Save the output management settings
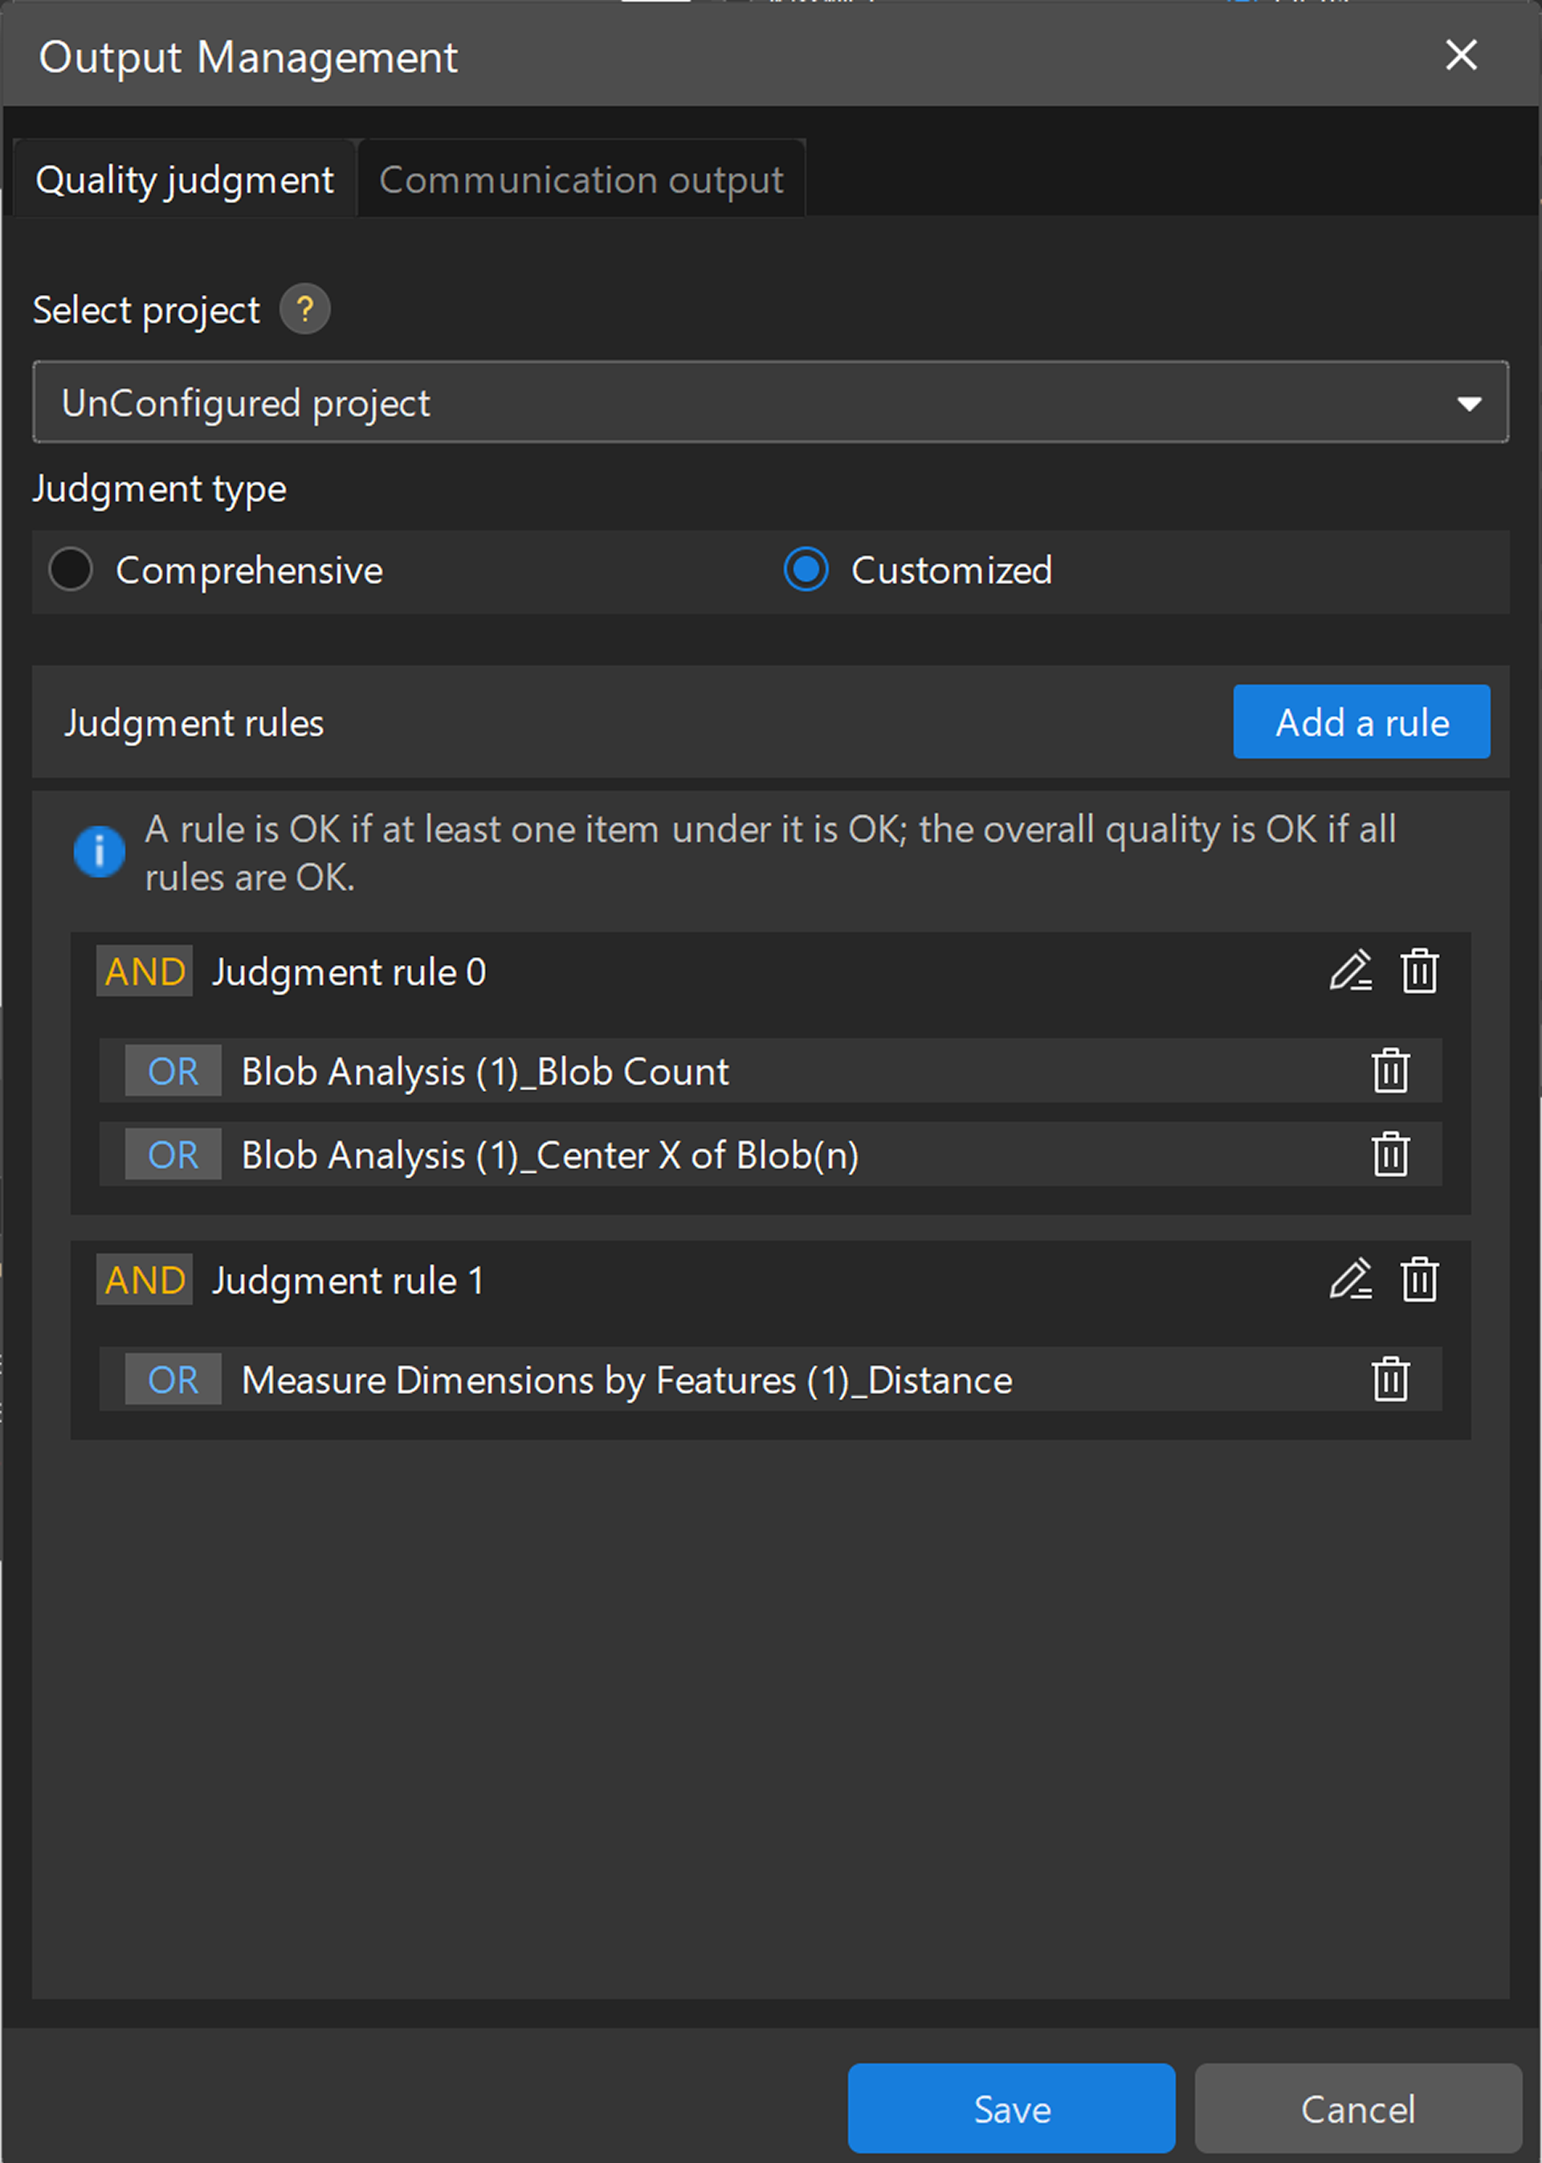This screenshot has height=2163, width=1542. tap(1010, 2109)
